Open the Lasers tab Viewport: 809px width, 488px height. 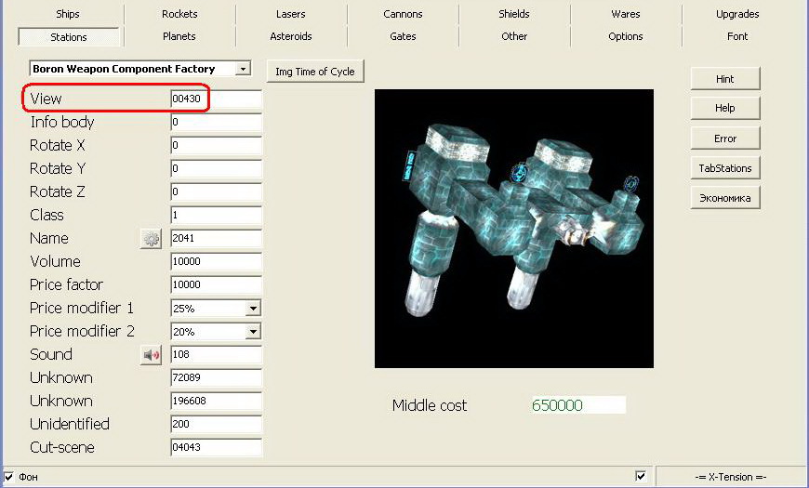291,14
